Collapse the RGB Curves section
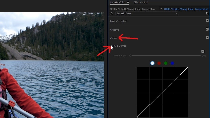This screenshot has width=210, height=118. pyautogui.click(x=111, y=46)
